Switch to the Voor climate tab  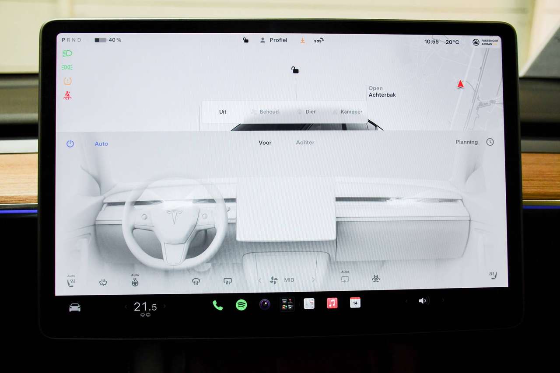tap(265, 143)
